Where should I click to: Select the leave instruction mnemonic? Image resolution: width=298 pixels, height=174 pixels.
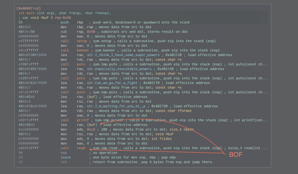[66, 157]
